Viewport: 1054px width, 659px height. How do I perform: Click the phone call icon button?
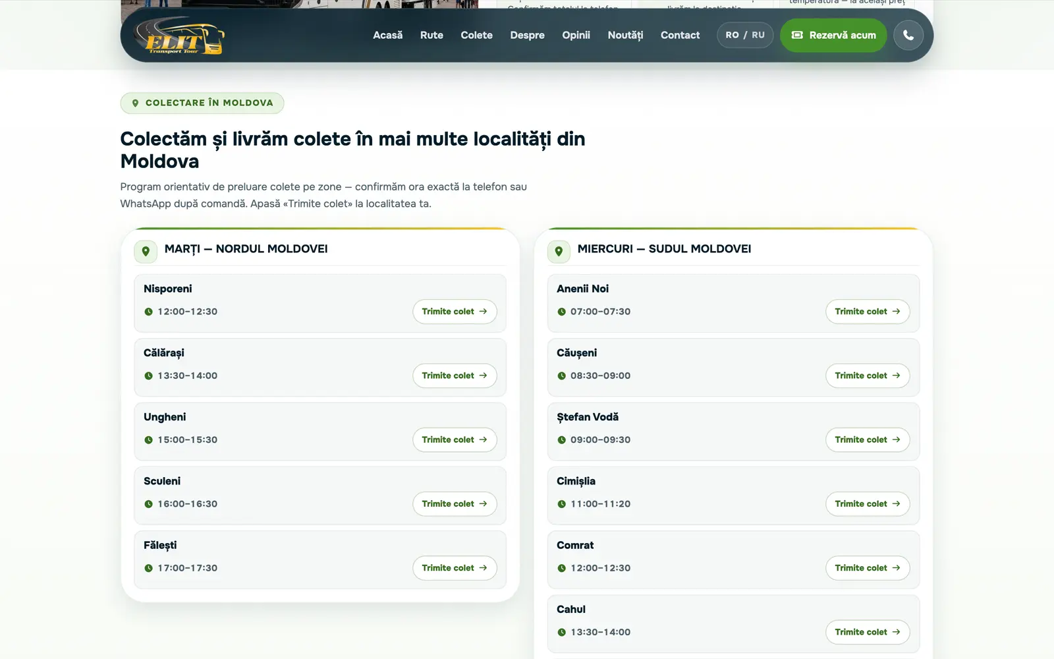click(908, 35)
